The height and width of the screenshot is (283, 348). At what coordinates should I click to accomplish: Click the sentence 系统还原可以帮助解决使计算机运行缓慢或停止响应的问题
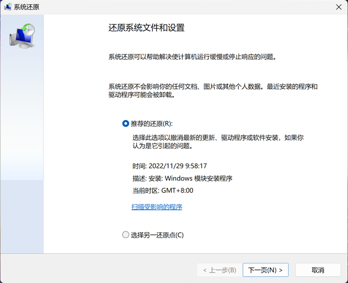coord(192,57)
